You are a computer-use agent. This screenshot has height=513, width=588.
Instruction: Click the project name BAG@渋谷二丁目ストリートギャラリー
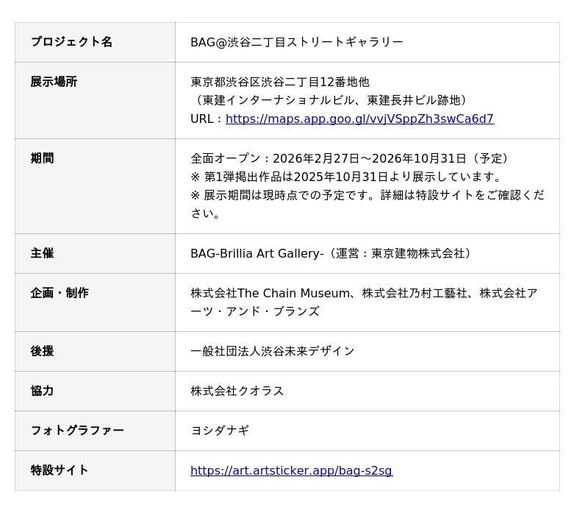pos(296,42)
